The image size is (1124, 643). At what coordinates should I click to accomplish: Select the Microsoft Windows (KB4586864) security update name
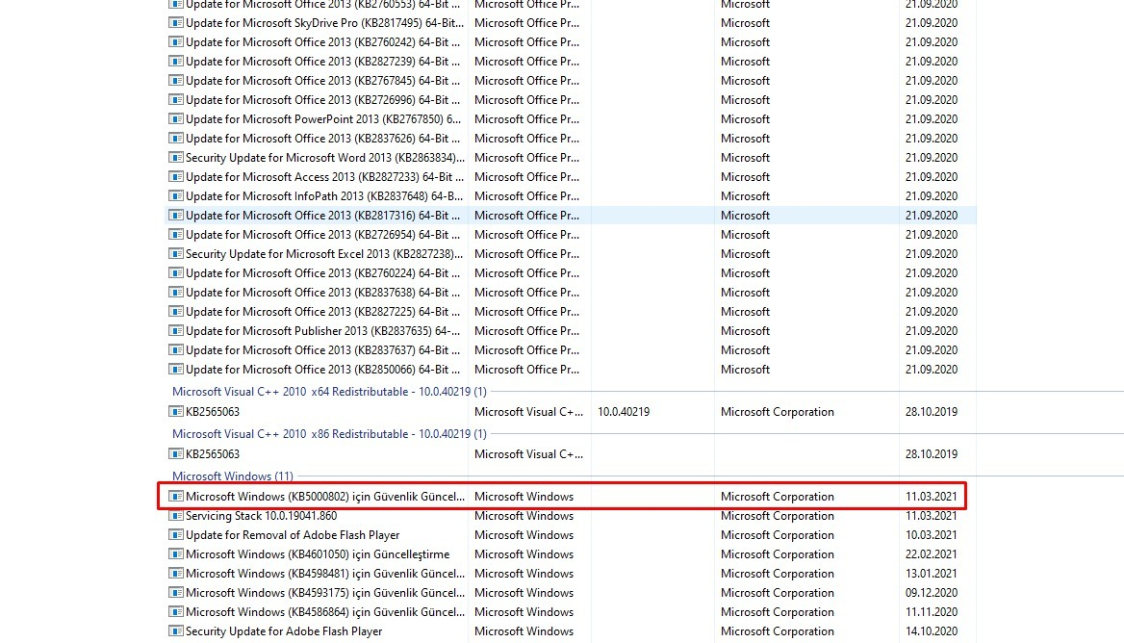324,612
